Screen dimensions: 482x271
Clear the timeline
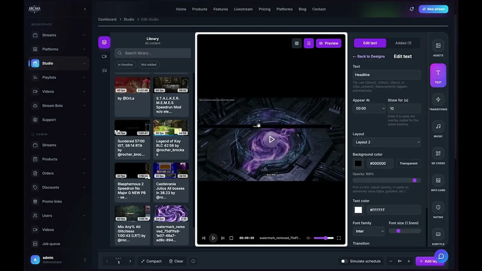(176, 261)
